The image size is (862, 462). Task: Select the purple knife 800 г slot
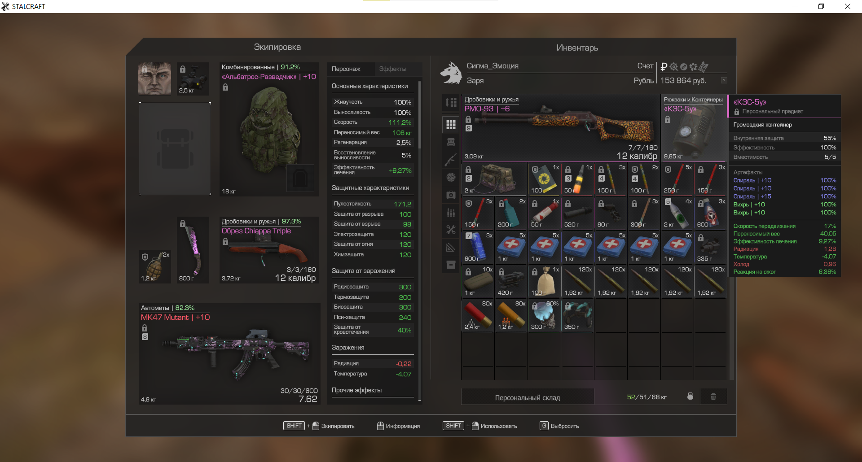click(x=193, y=250)
